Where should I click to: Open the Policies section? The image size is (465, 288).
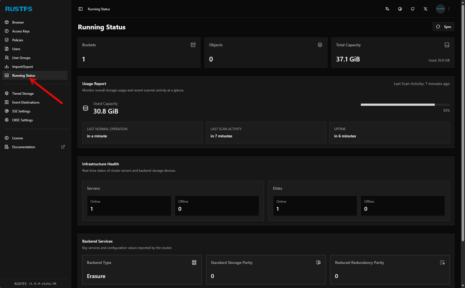17,40
